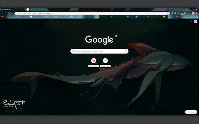
Task: Open the browser profile avatar in toolbar
Action: coord(193,13)
